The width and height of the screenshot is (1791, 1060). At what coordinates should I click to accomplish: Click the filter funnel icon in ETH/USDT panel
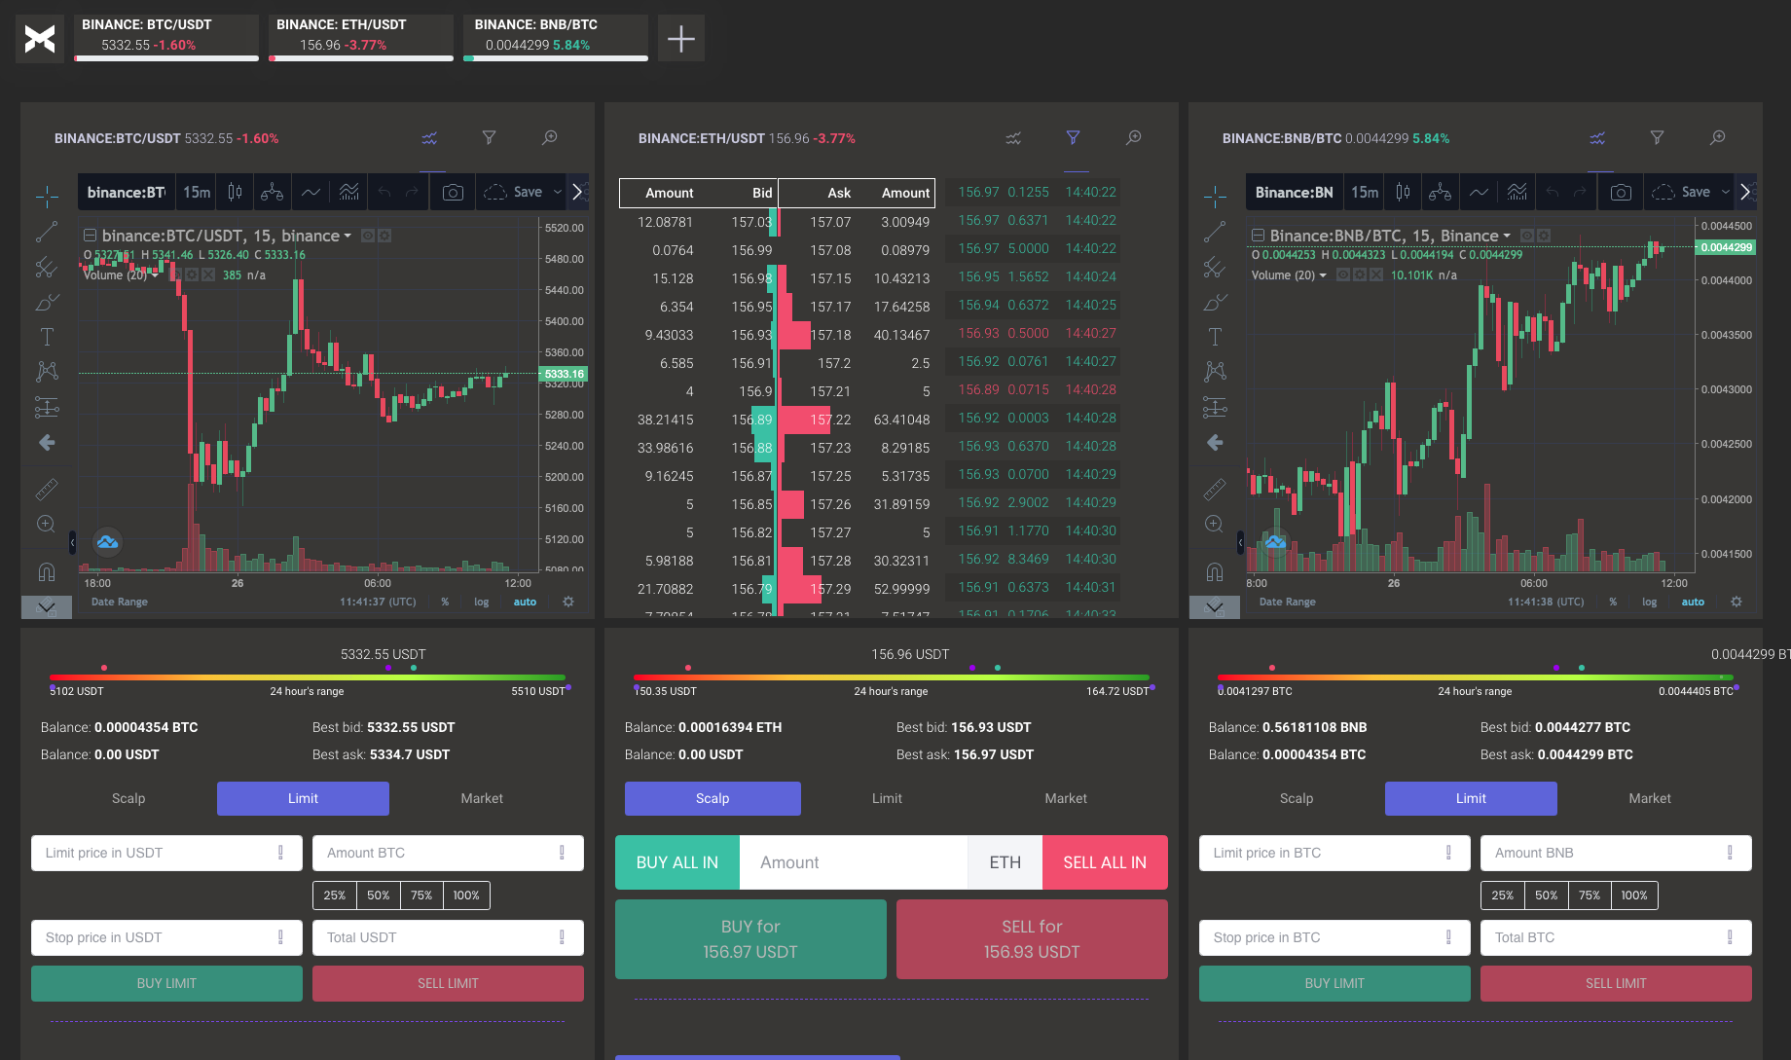tap(1073, 138)
